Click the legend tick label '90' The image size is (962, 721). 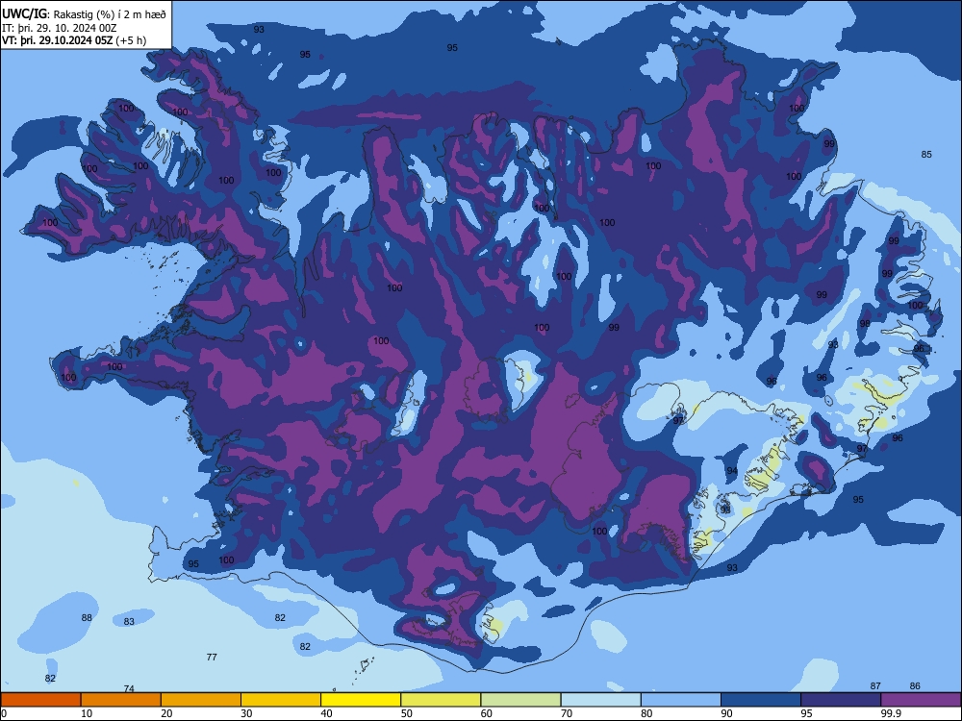(x=727, y=713)
